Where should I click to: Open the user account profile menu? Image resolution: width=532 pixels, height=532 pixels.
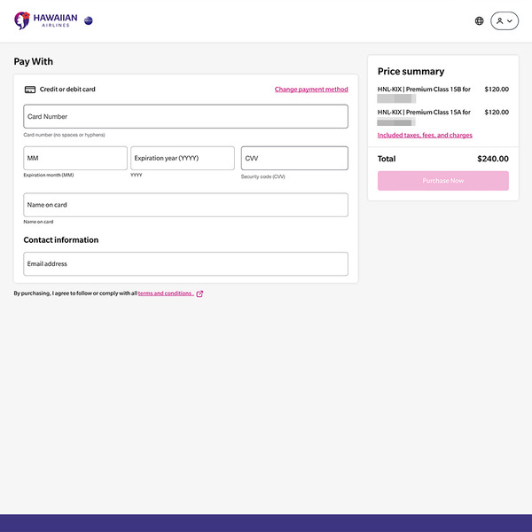pos(505,21)
